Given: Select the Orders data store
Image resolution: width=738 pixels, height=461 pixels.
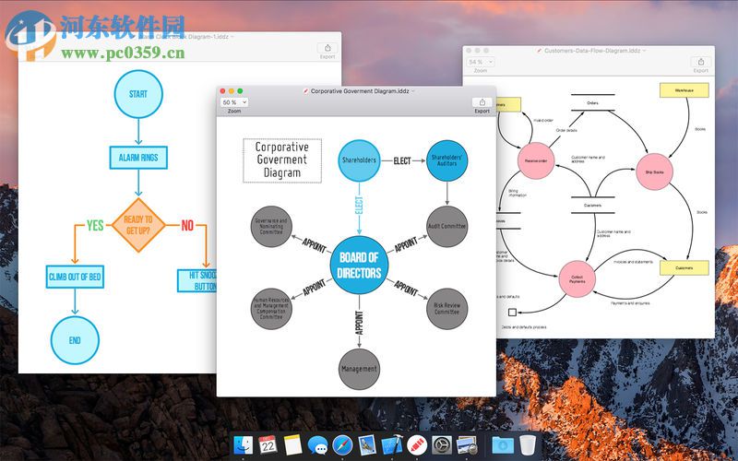Looking at the screenshot, I should (592, 102).
